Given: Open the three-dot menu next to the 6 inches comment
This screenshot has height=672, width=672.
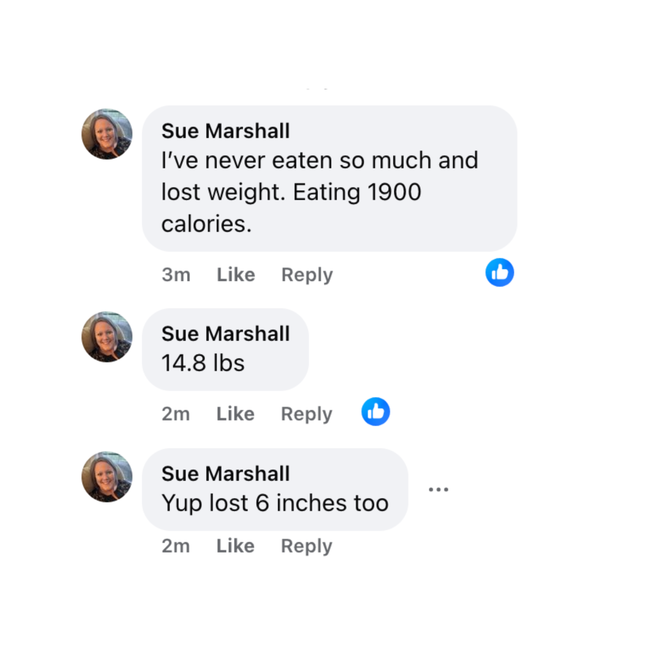Looking at the screenshot, I should 438,490.
